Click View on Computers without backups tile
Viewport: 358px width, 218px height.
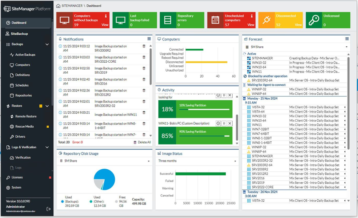[x=105, y=25]
